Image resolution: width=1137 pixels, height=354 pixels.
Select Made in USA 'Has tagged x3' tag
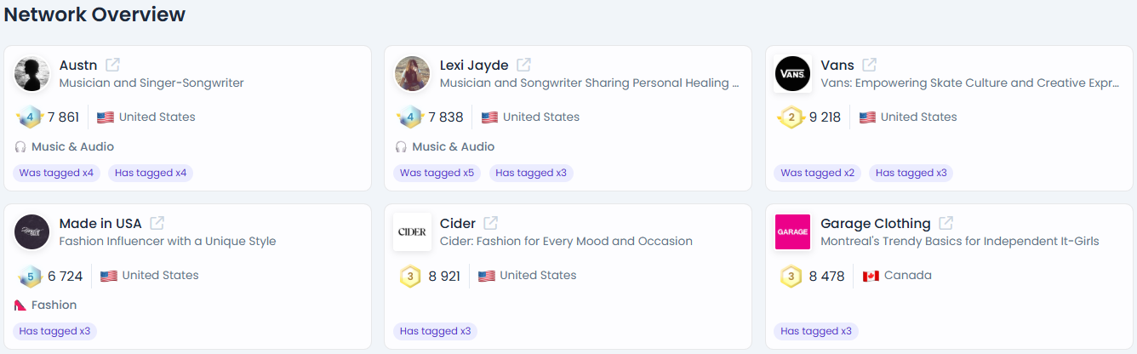(54, 331)
